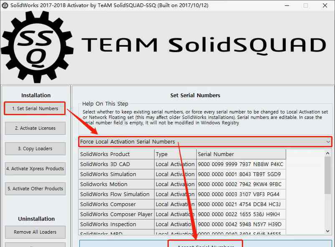The image size is (335, 247).
Task: Click Remove All Loaders button
Action: point(35,232)
